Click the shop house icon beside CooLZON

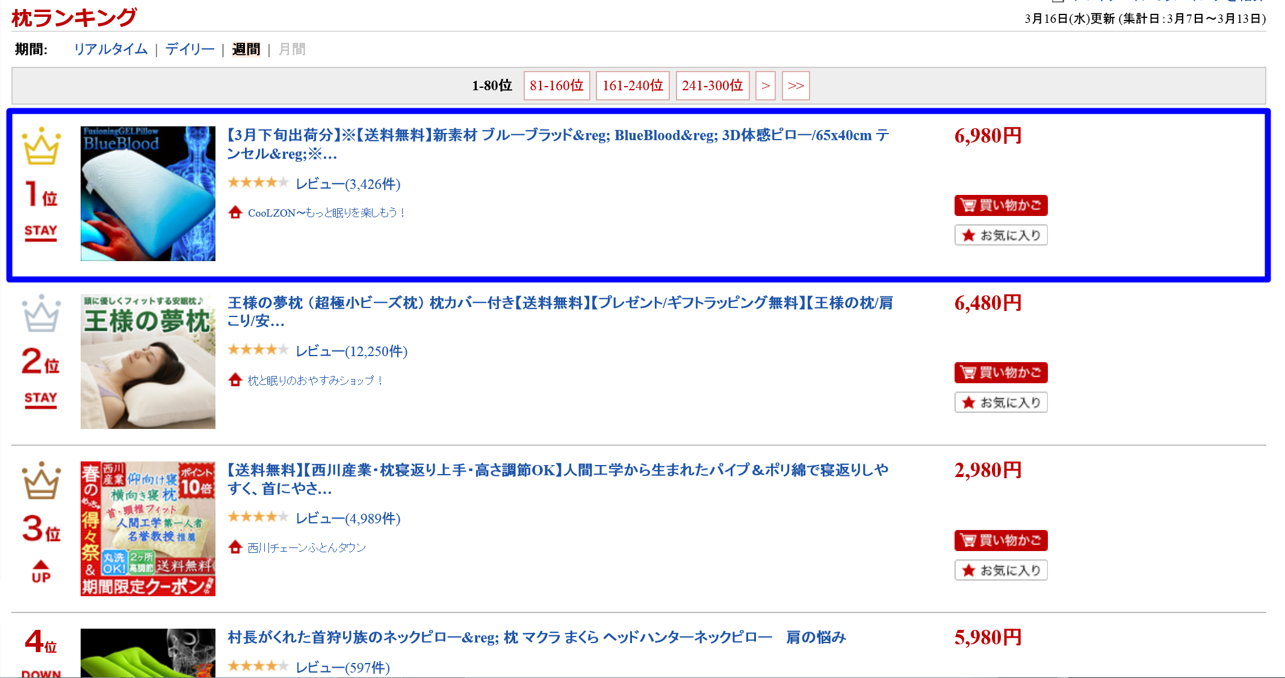click(x=235, y=212)
